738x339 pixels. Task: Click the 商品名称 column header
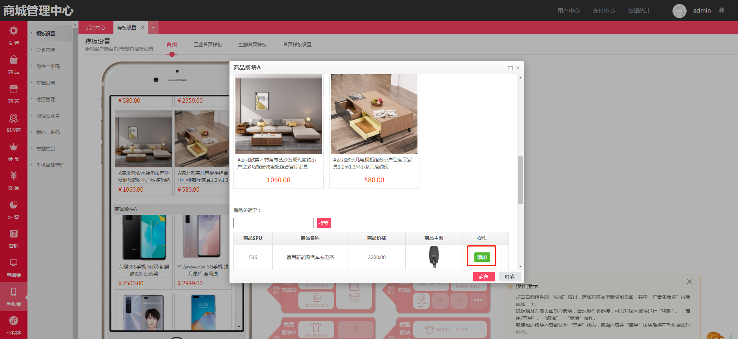pos(310,238)
